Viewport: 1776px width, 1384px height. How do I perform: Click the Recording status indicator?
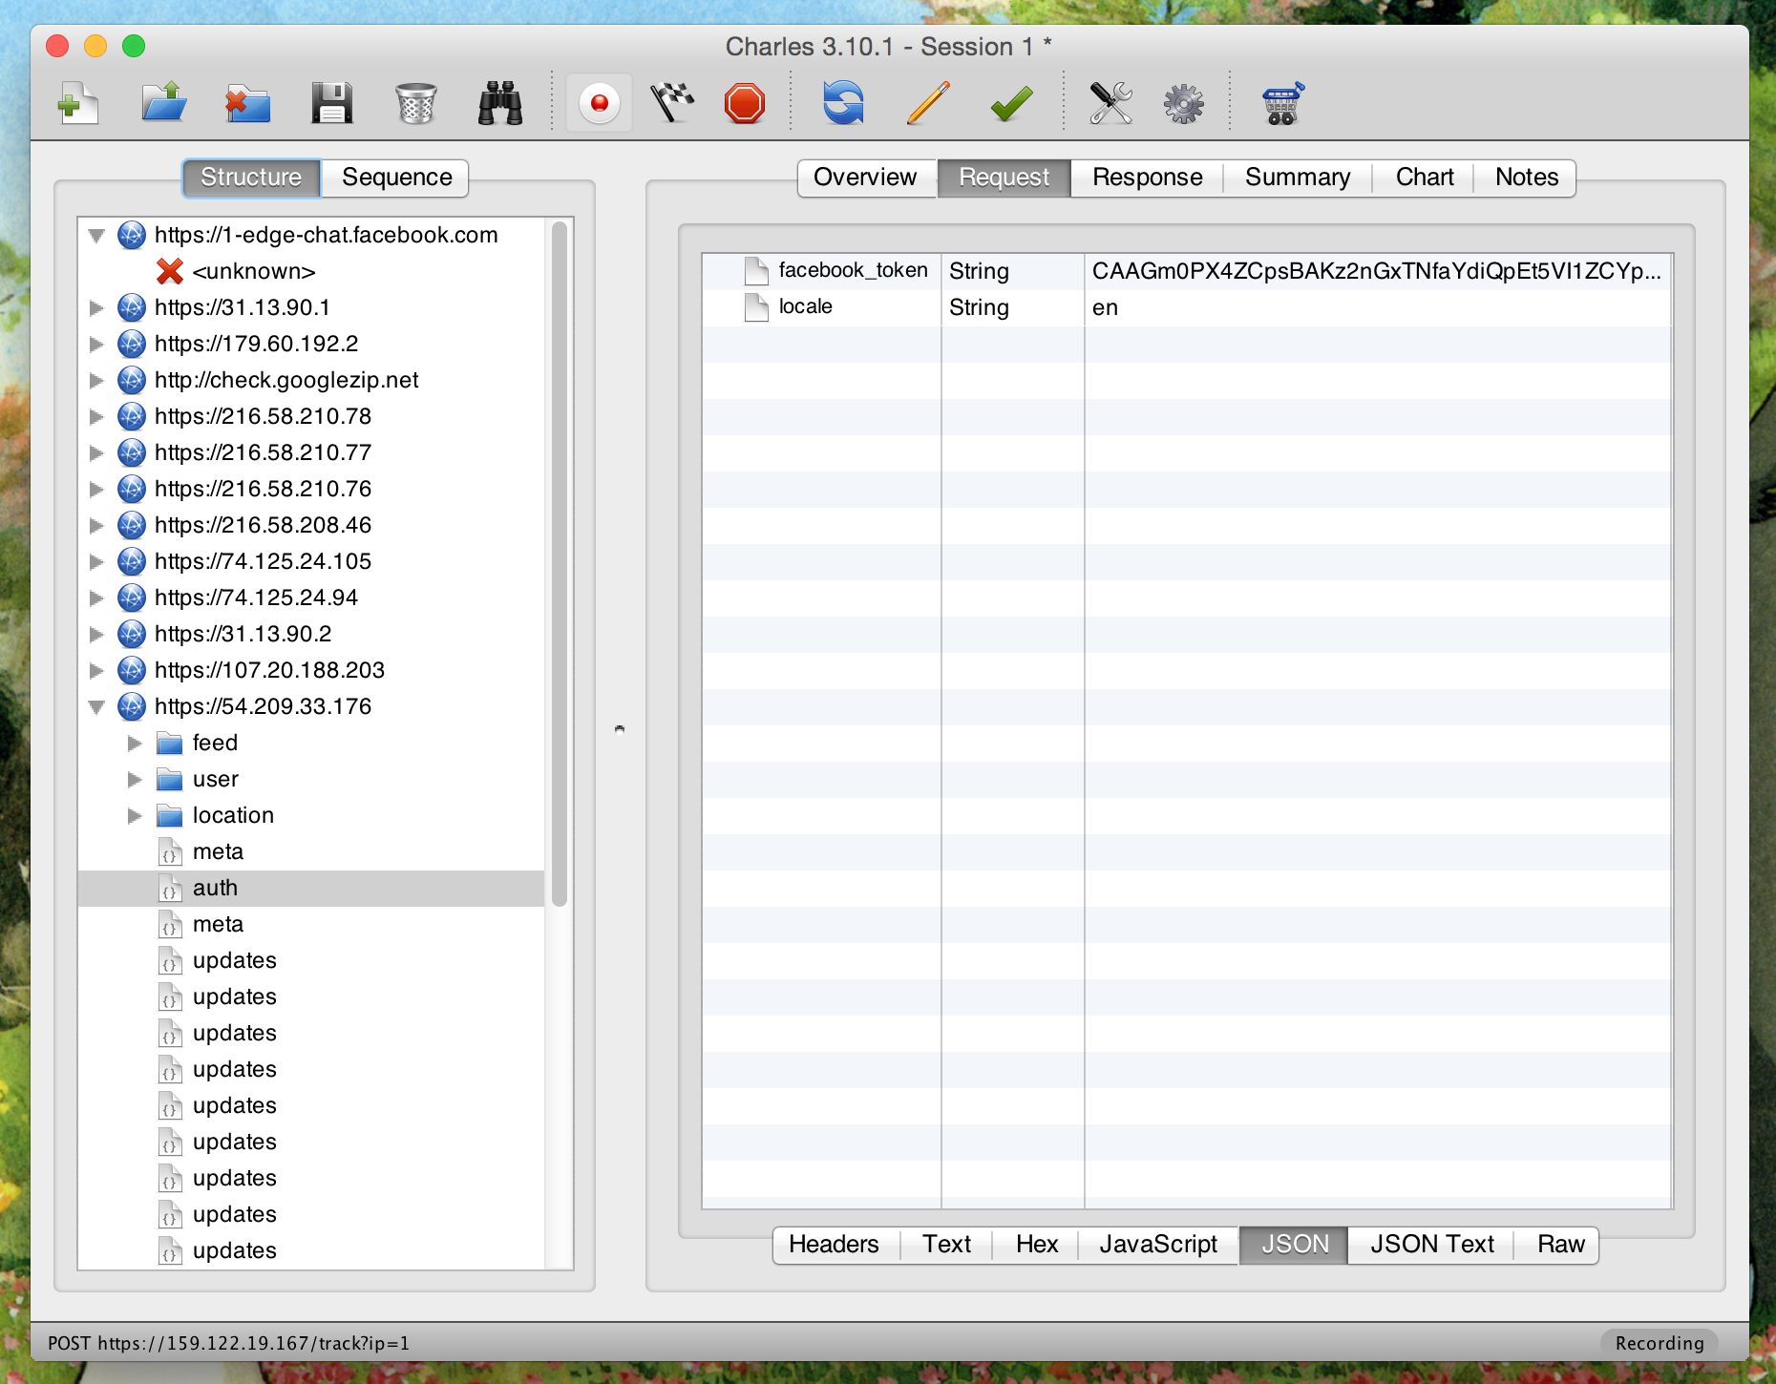[1660, 1343]
